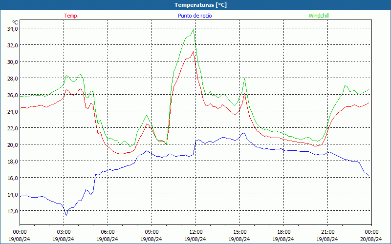Click the blue dew point minimum near 03:00

[x=66, y=215]
